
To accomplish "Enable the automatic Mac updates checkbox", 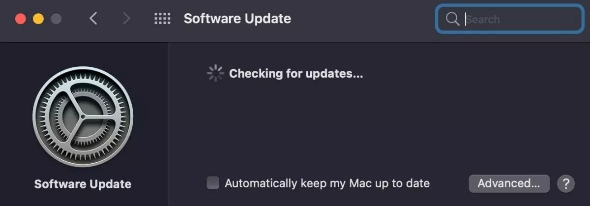I will 213,183.
